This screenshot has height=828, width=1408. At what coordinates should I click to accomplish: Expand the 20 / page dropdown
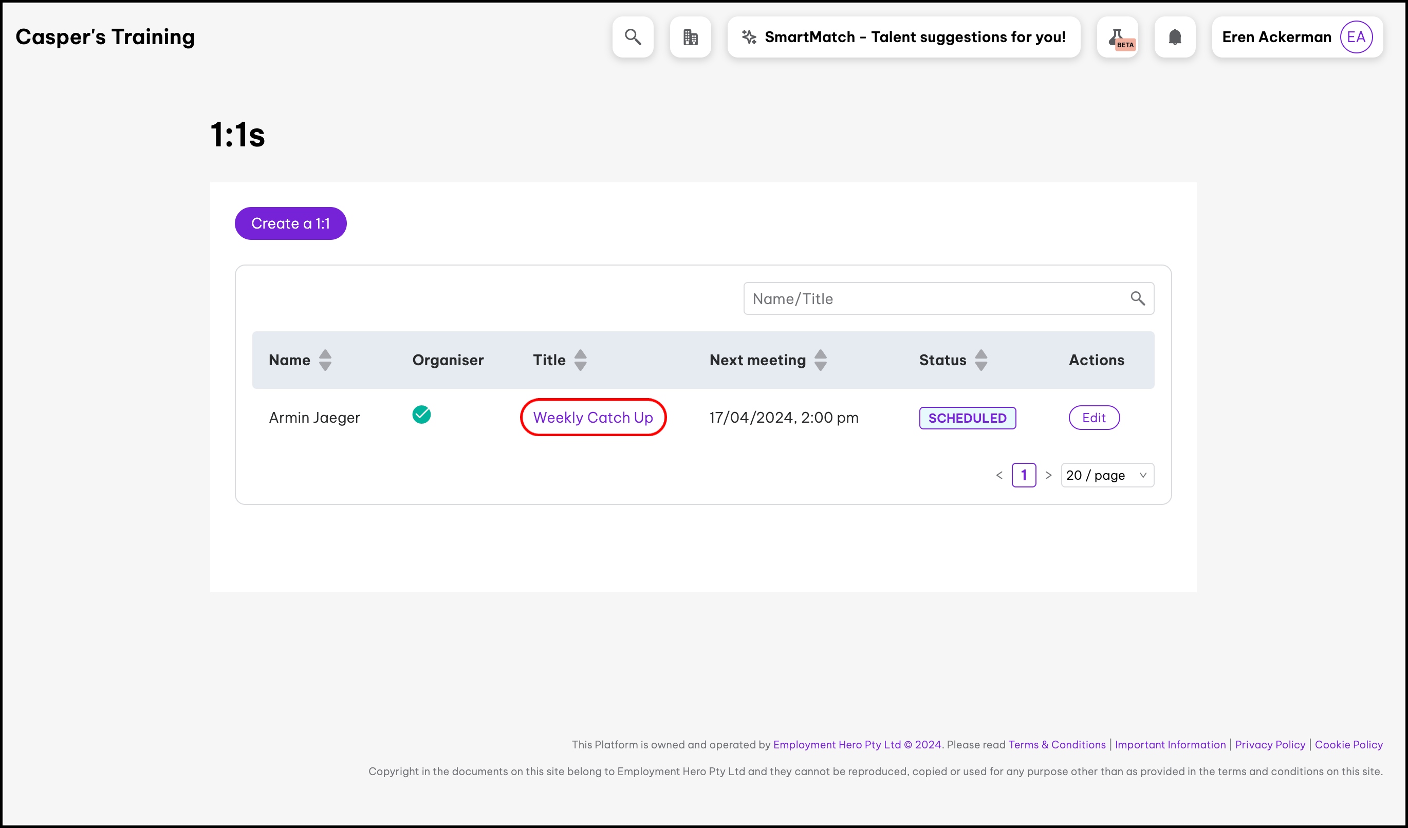(1107, 475)
